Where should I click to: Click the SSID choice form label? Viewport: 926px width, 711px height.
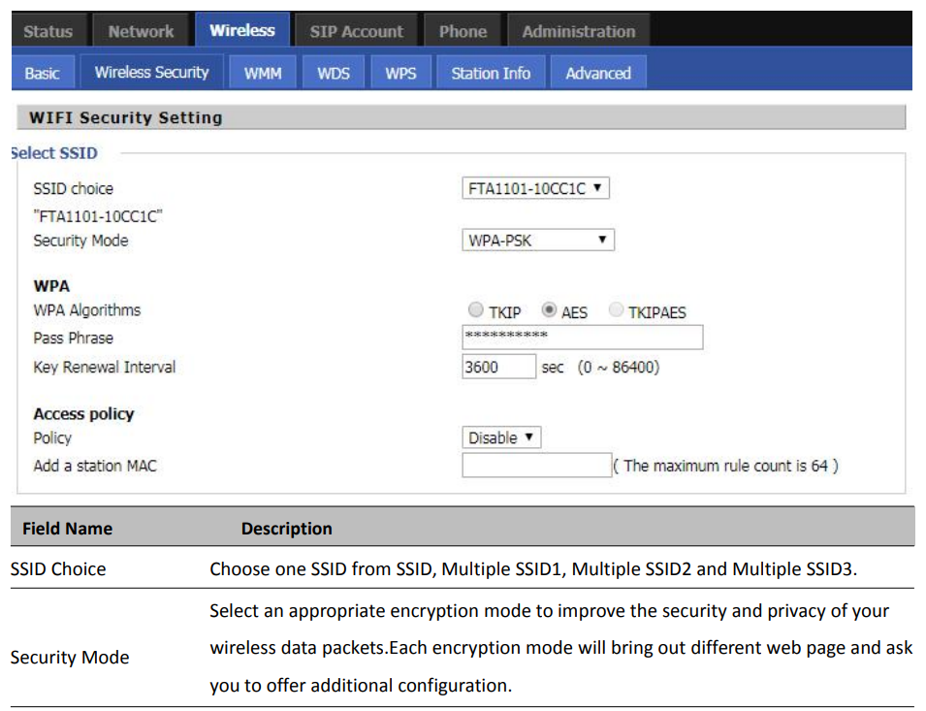pyautogui.click(x=74, y=188)
